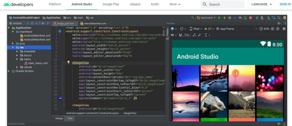Open the Application run configuration dropdown

coord(206,18)
